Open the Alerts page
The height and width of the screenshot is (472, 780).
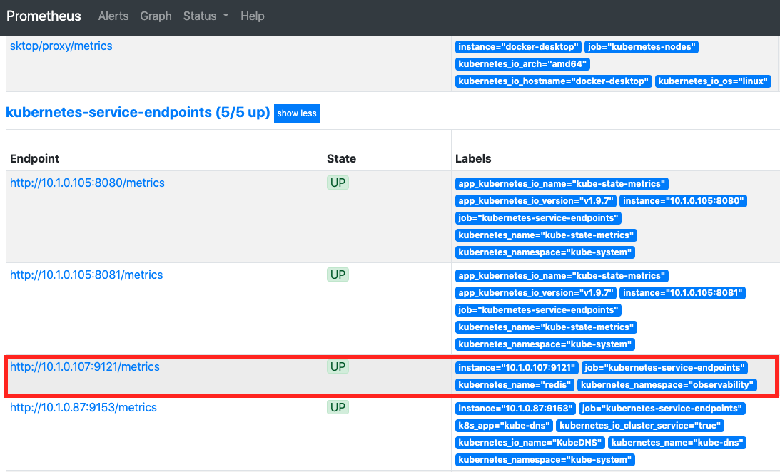pyautogui.click(x=113, y=16)
